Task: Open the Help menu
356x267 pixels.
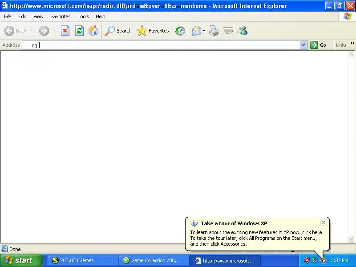Action: [101, 16]
